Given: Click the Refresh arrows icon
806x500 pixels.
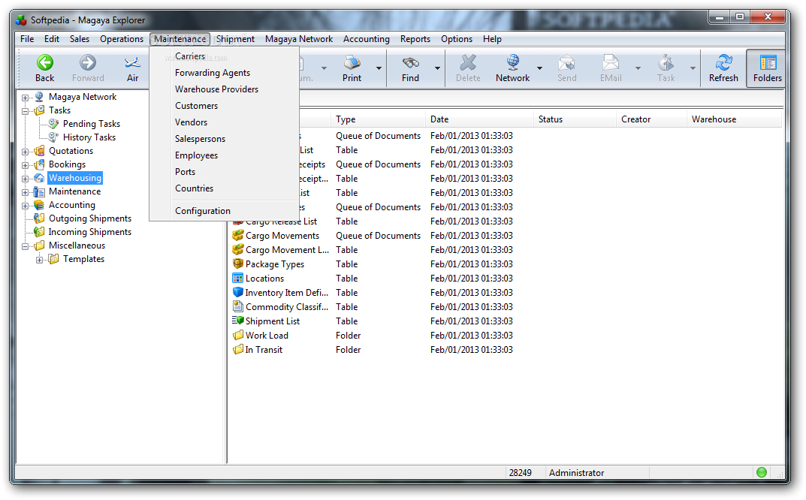Looking at the screenshot, I should pos(724,63).
